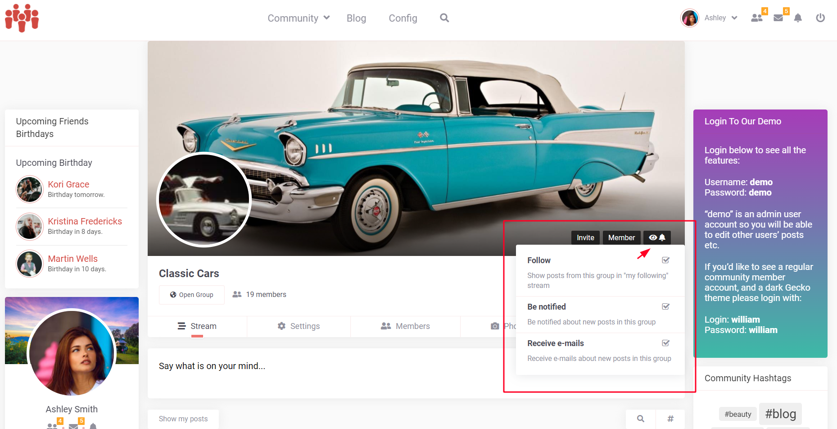Image resolution: width=837 pixels, height=429 pixels.
Task: Click Martin Wells avatar
Action: 30,264
